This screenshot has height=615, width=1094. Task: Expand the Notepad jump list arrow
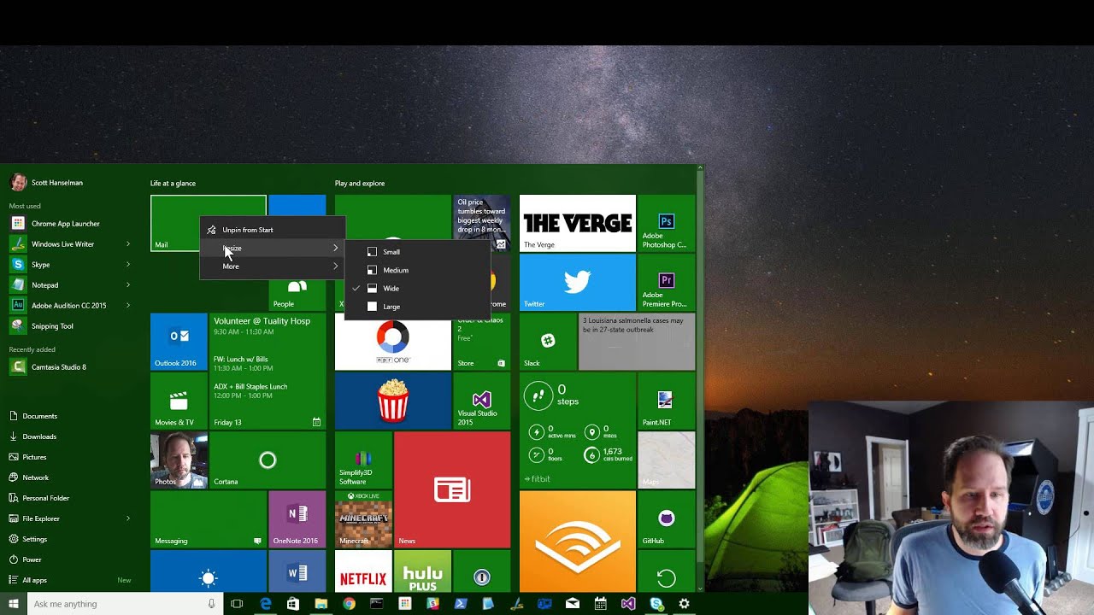(x=128, y=285)
